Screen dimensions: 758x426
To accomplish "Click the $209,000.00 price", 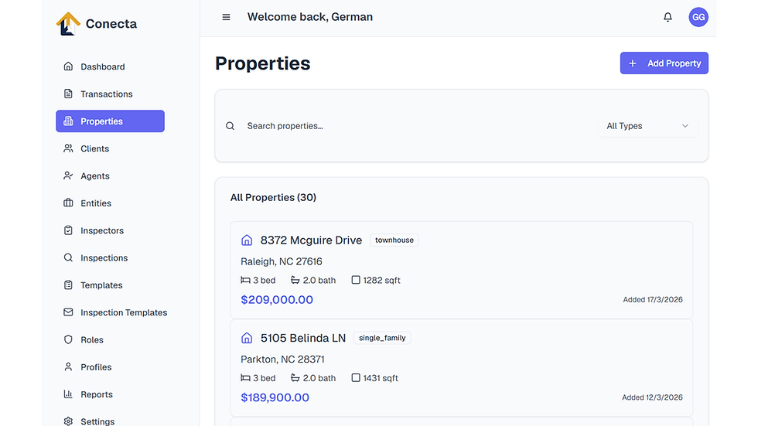I will 277,299.
